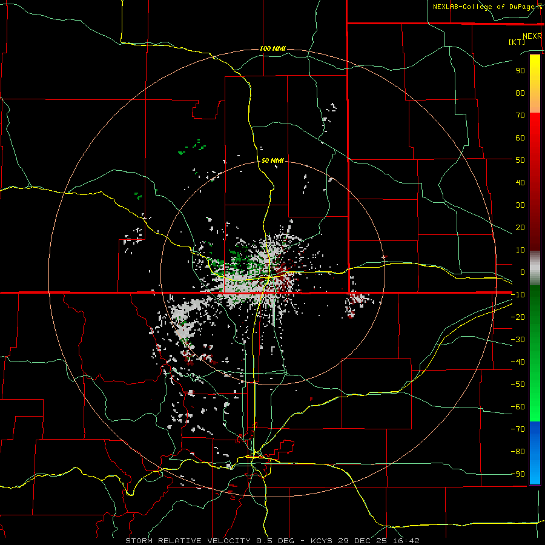Viewport: 545px width, 545px height.
Task: Click the KCYS radar station identifier
Action: click(322, 541)
